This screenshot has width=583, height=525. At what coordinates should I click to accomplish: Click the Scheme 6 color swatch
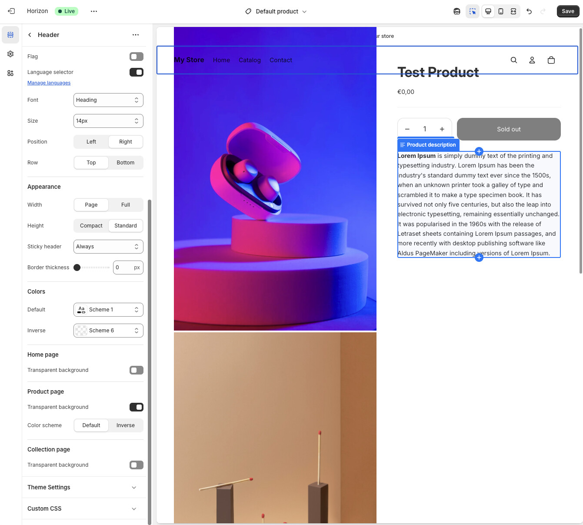[81, 331]
